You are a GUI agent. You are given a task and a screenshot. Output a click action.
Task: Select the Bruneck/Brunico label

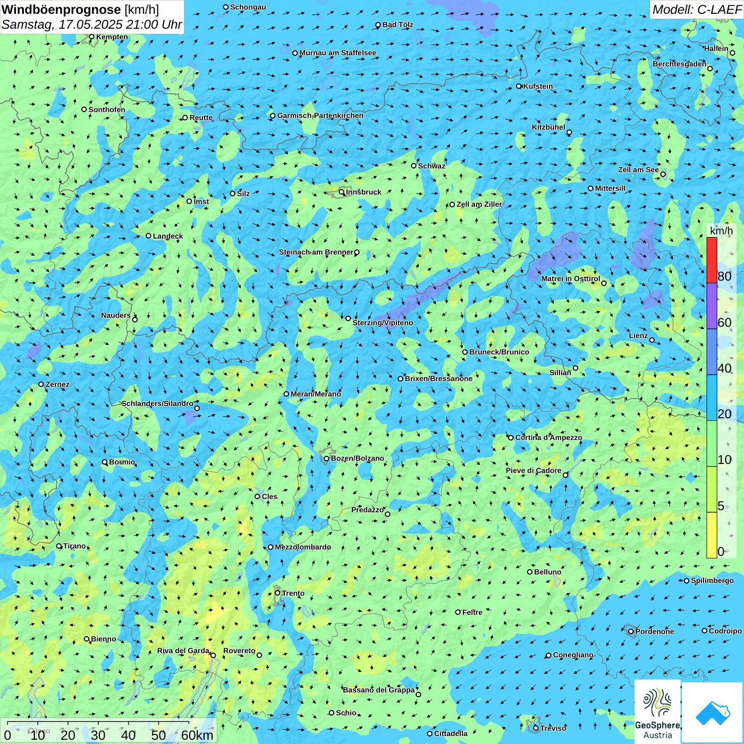point(499,352)
